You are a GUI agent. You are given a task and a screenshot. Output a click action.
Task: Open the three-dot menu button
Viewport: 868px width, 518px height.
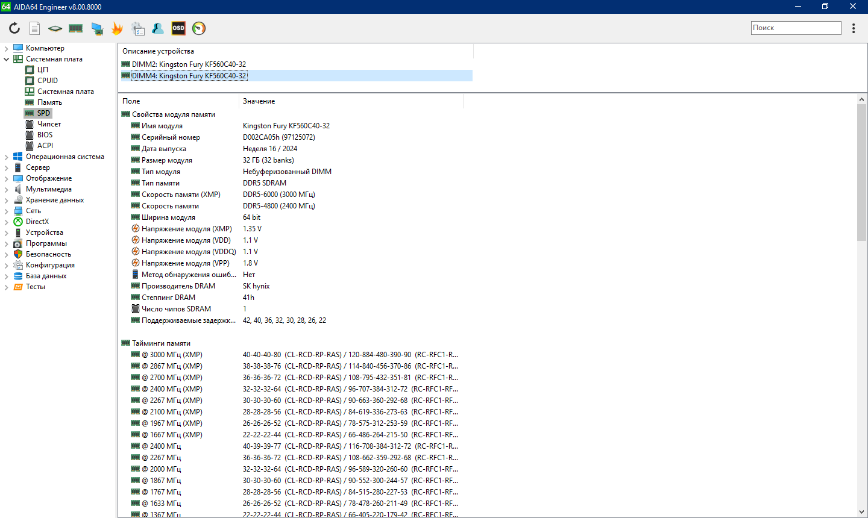pyautogui.click(x=854, y=28)
